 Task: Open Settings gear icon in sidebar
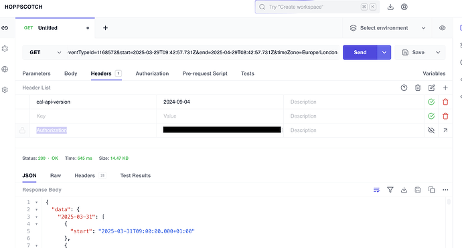tap(5, 90)
